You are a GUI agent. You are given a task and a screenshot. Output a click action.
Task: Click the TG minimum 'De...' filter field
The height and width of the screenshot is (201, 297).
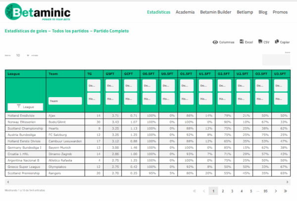(94, 86)
